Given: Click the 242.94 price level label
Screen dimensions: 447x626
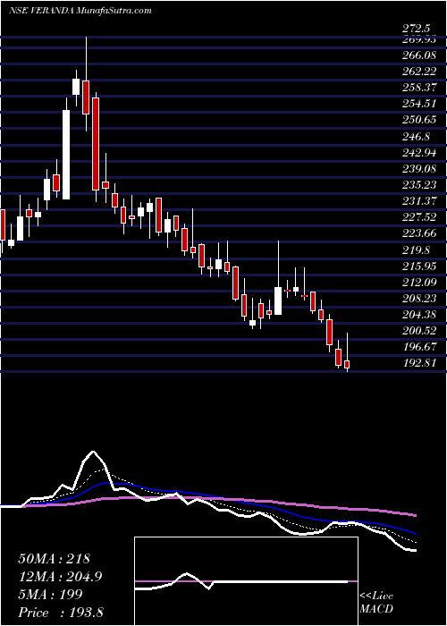Looking at the screenshot, I should (419, 153).
